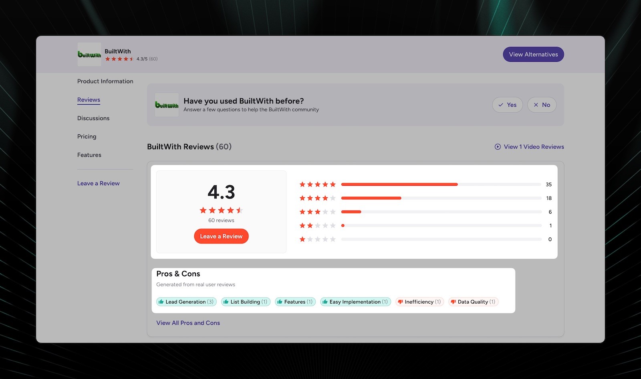641x379 pixels.
Task: Click the checkmark icon in the Yes button
Action: tap(501, 105)
